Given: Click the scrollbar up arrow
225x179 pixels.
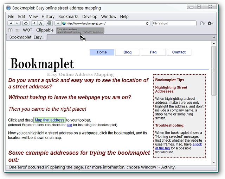Looking at the screenshot, I should [x=214, y=43].
